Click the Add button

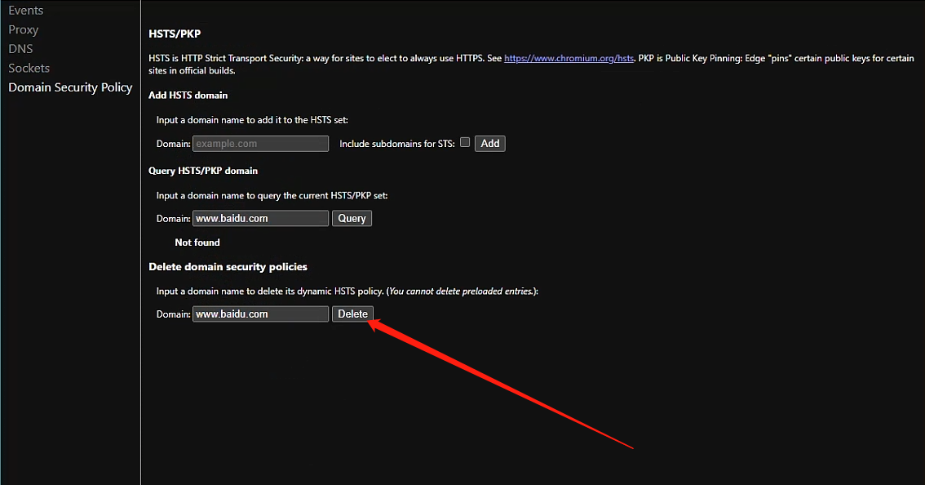pyautogui.click(x=489, y=144)
